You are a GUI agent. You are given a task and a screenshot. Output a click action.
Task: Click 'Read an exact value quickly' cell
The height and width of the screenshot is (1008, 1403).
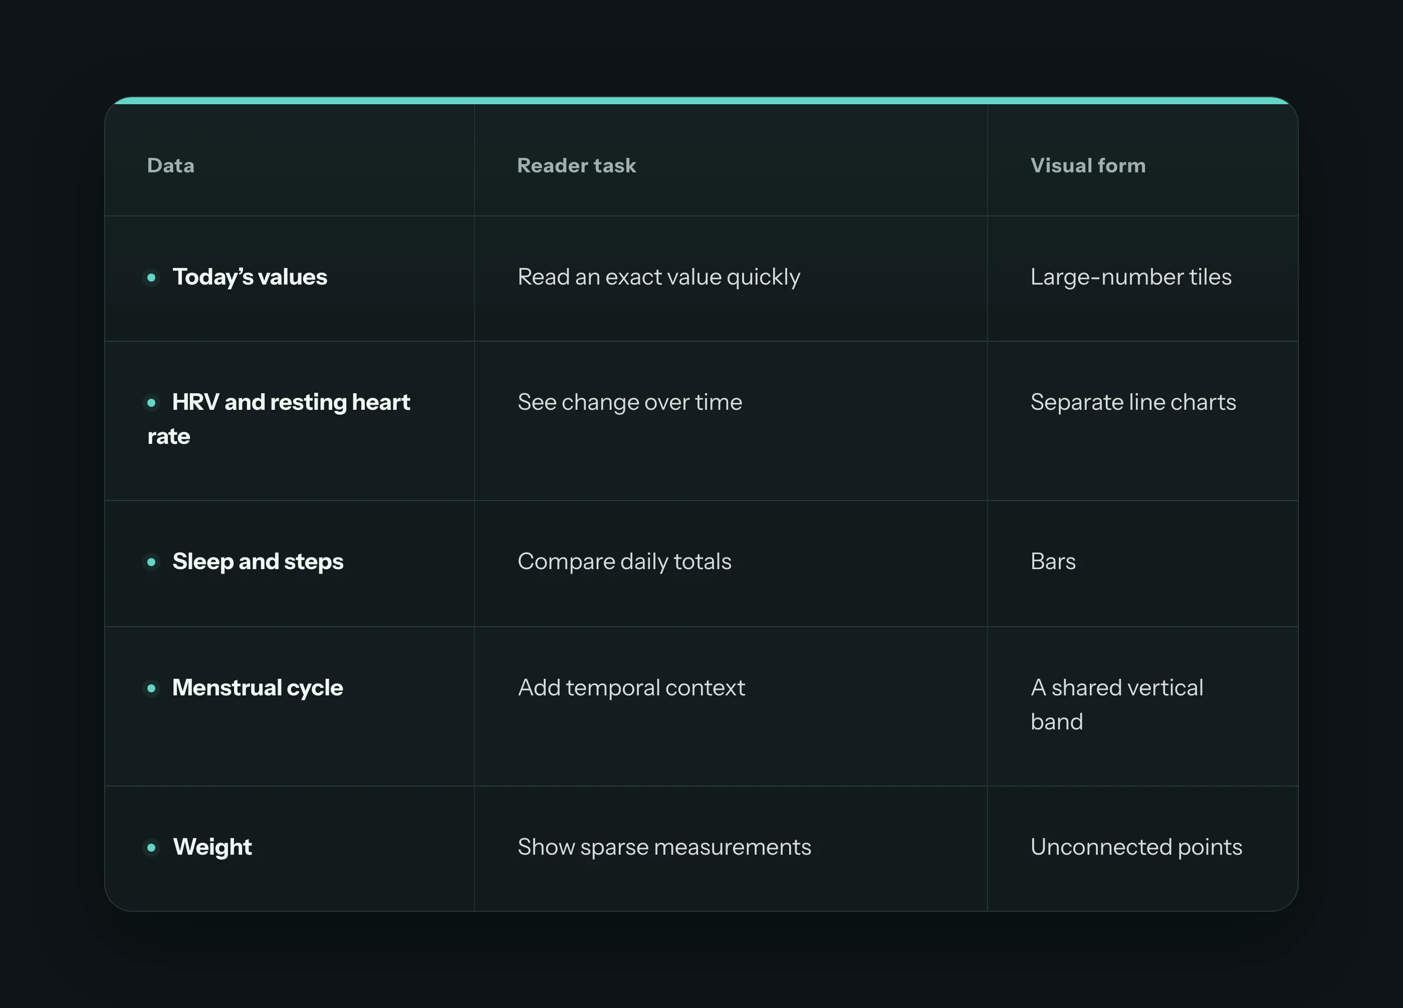pyautogui.click(x=731, y=278)
